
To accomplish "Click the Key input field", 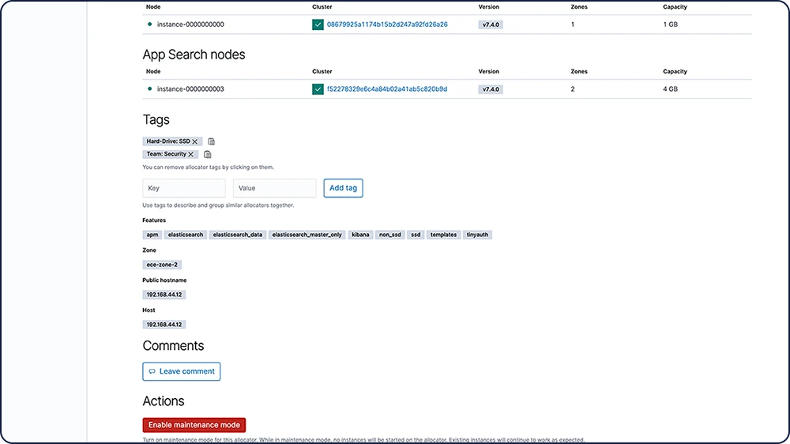I will point(184,188).
